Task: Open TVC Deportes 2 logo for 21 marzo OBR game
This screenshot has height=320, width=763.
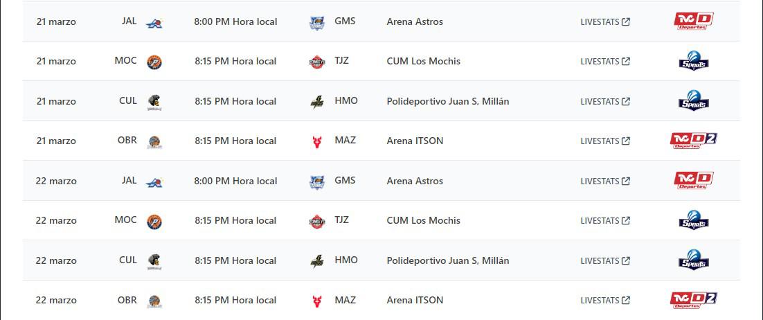Action: pyautogui.click(x=694, y=141)
